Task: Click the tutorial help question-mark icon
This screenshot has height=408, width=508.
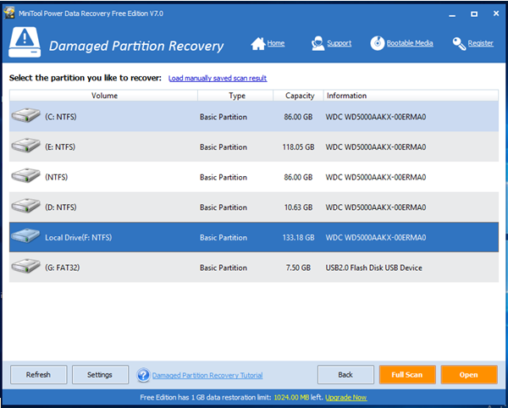Action: tap(143, 375)
